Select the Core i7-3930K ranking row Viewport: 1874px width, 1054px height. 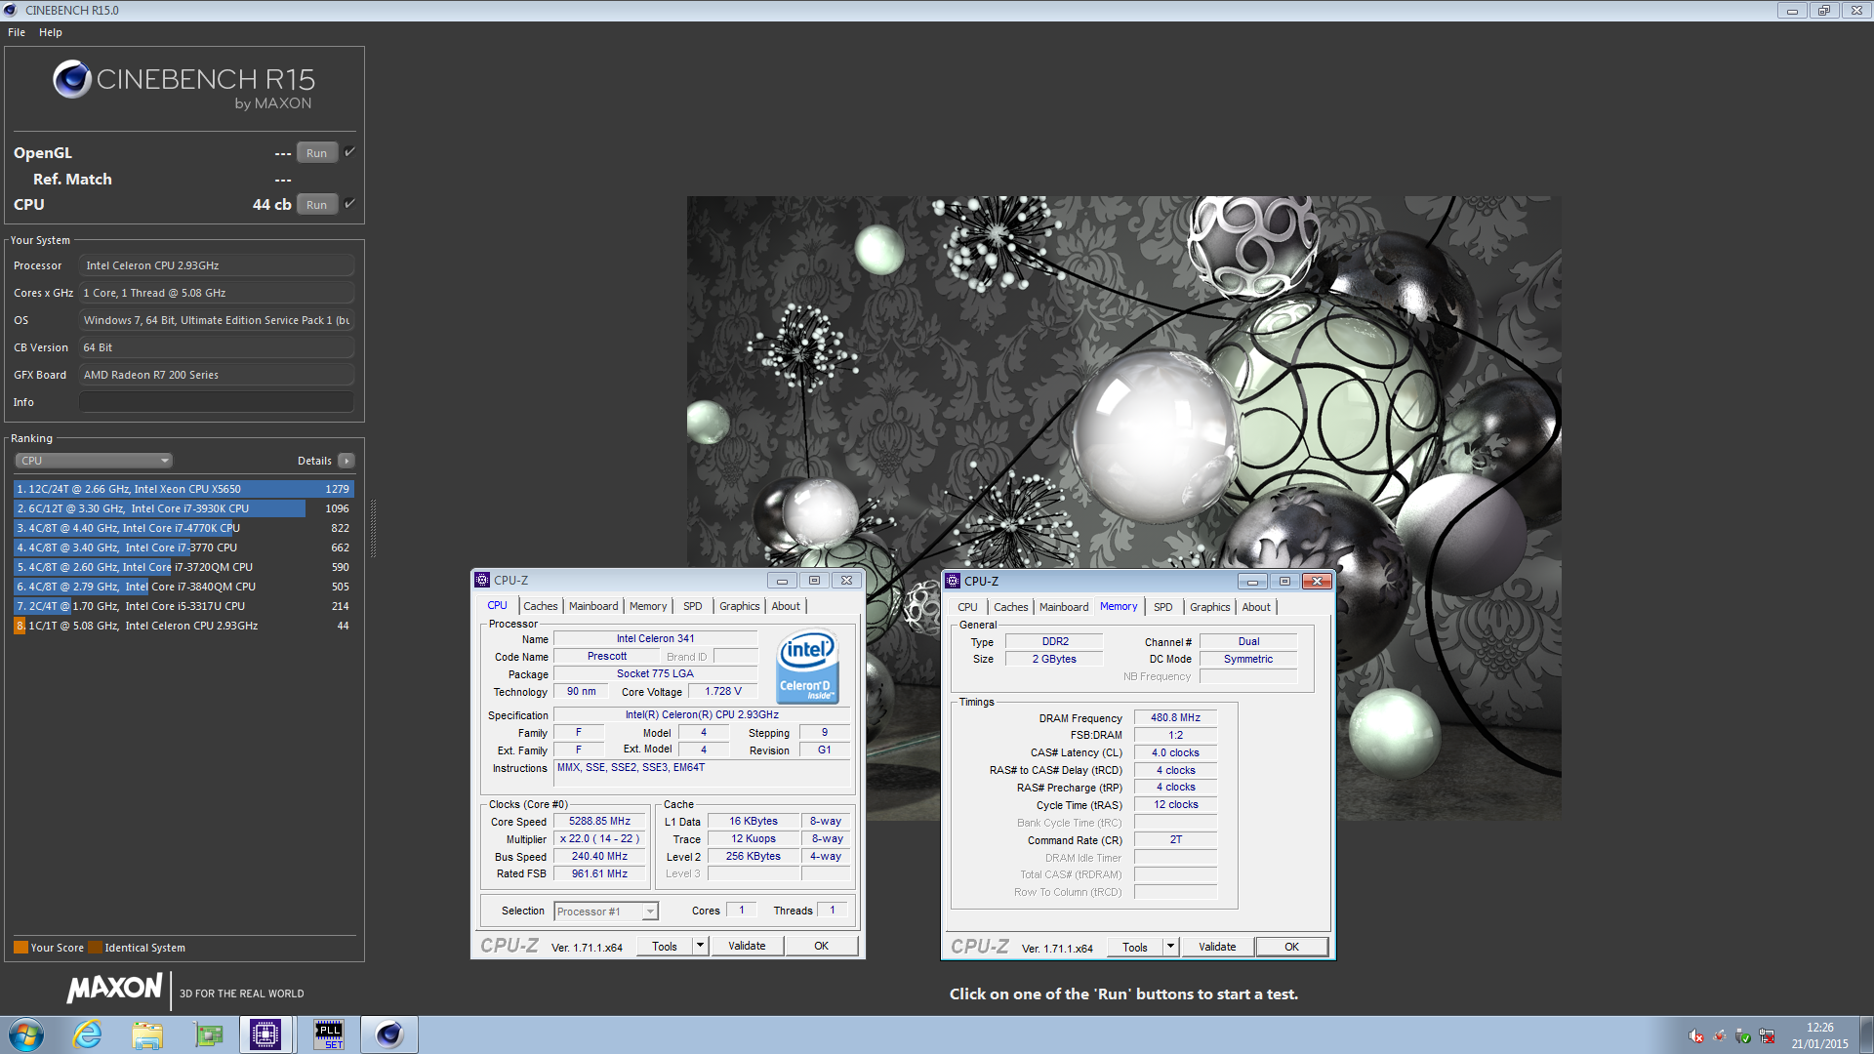click(x=183, y=508)
